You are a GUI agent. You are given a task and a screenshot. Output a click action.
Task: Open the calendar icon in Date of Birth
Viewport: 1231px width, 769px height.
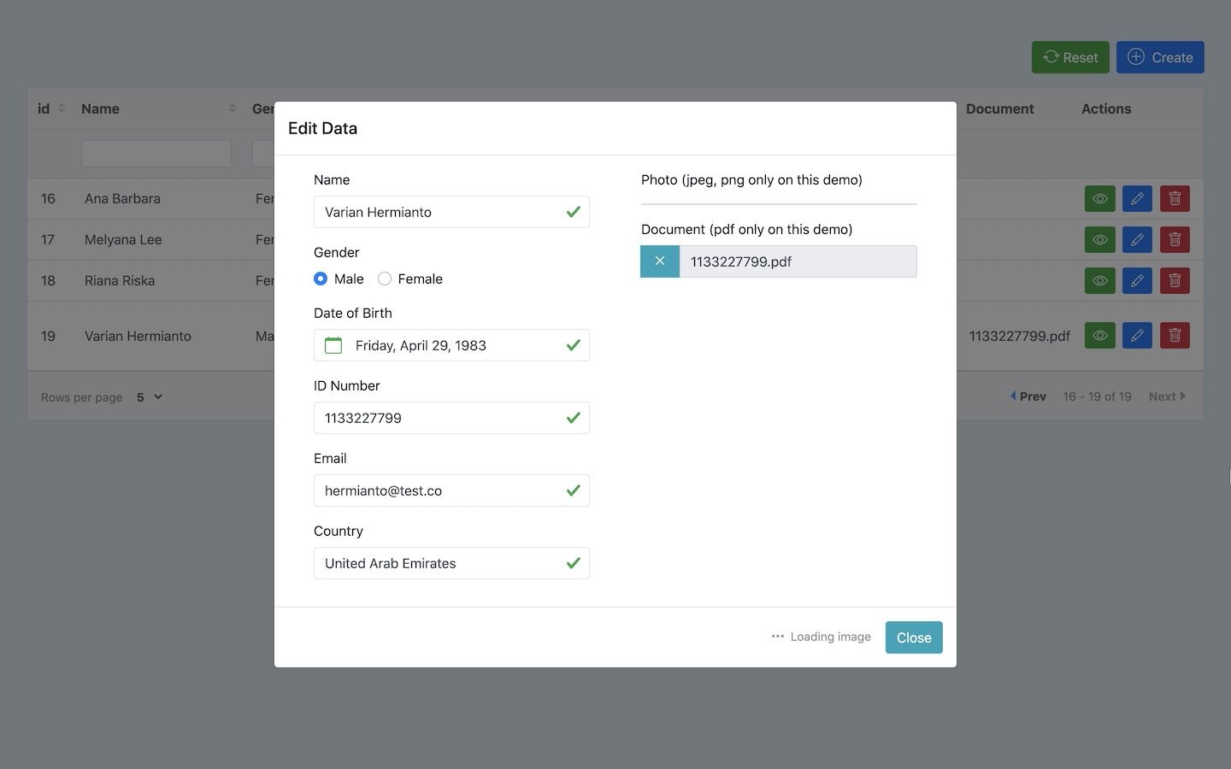[333, 345]
